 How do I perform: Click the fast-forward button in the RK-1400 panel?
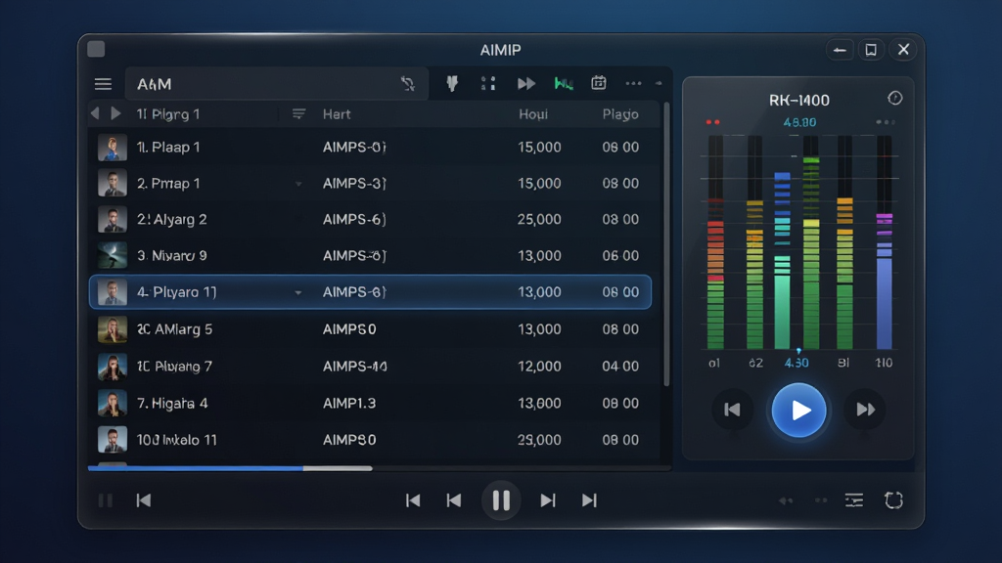(x=865, y=410)
